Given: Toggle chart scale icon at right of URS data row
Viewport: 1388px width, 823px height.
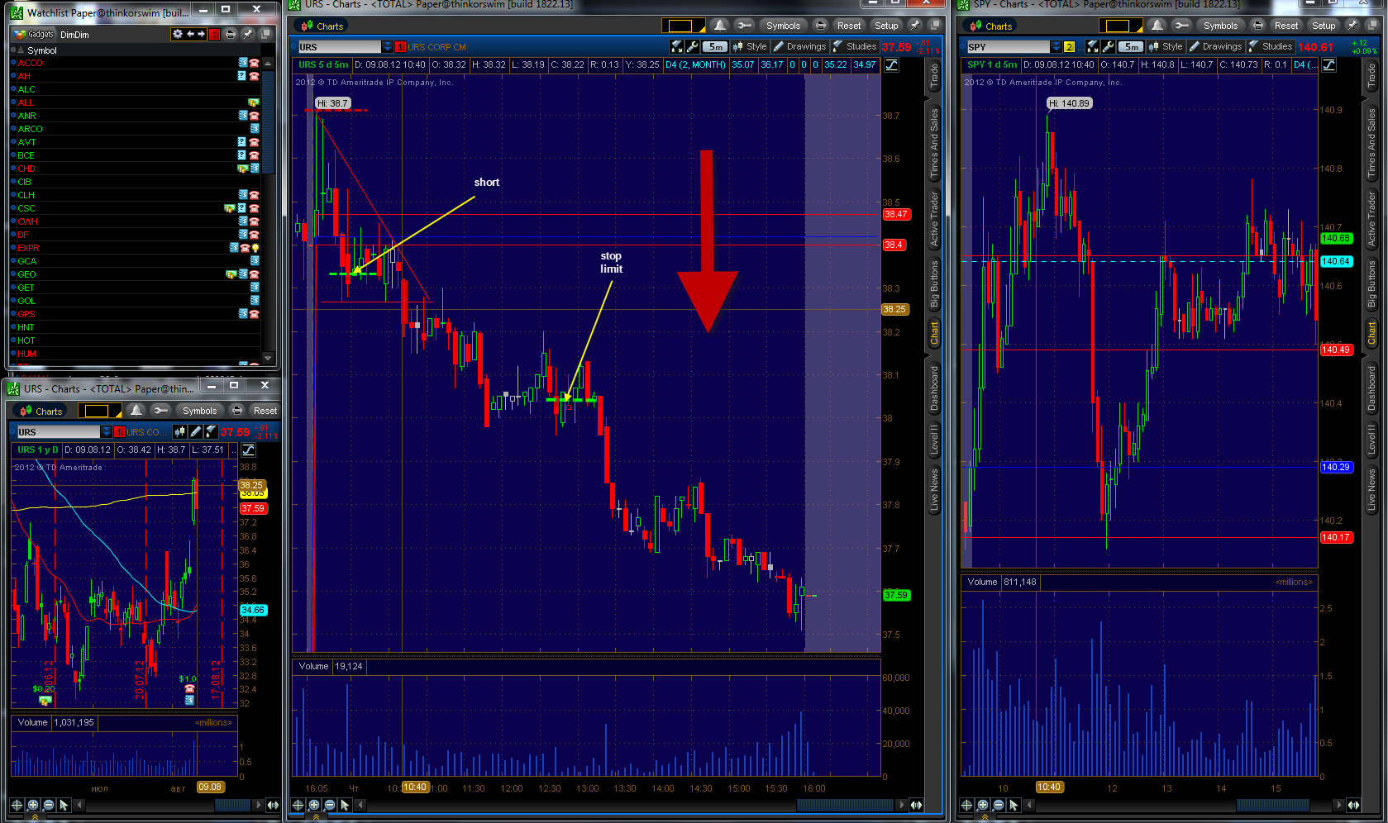Looking at the screenshot, I should (x=891, y=64).
